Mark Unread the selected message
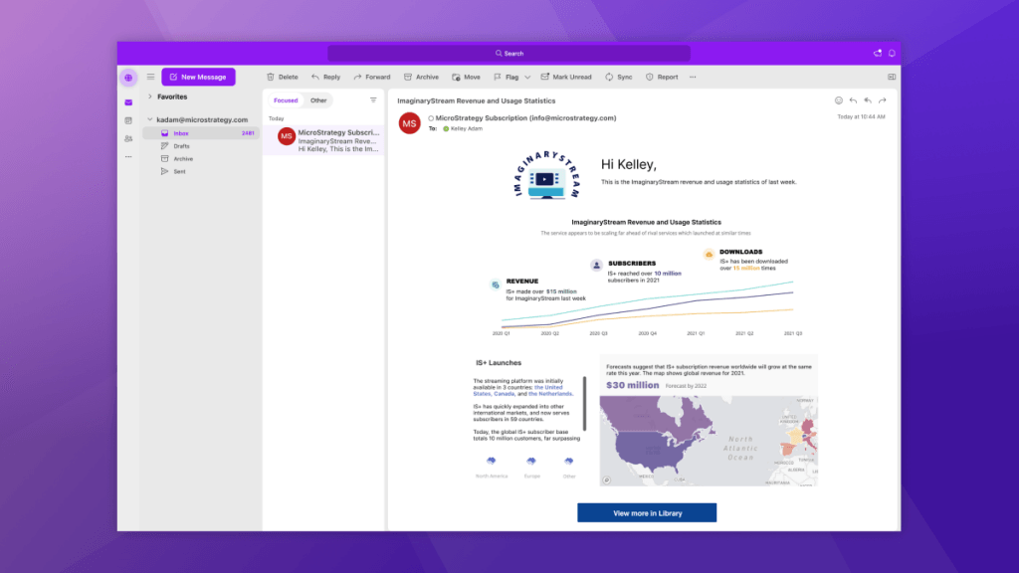Screen dimensions: 1019x573 [x=565, y=77]
